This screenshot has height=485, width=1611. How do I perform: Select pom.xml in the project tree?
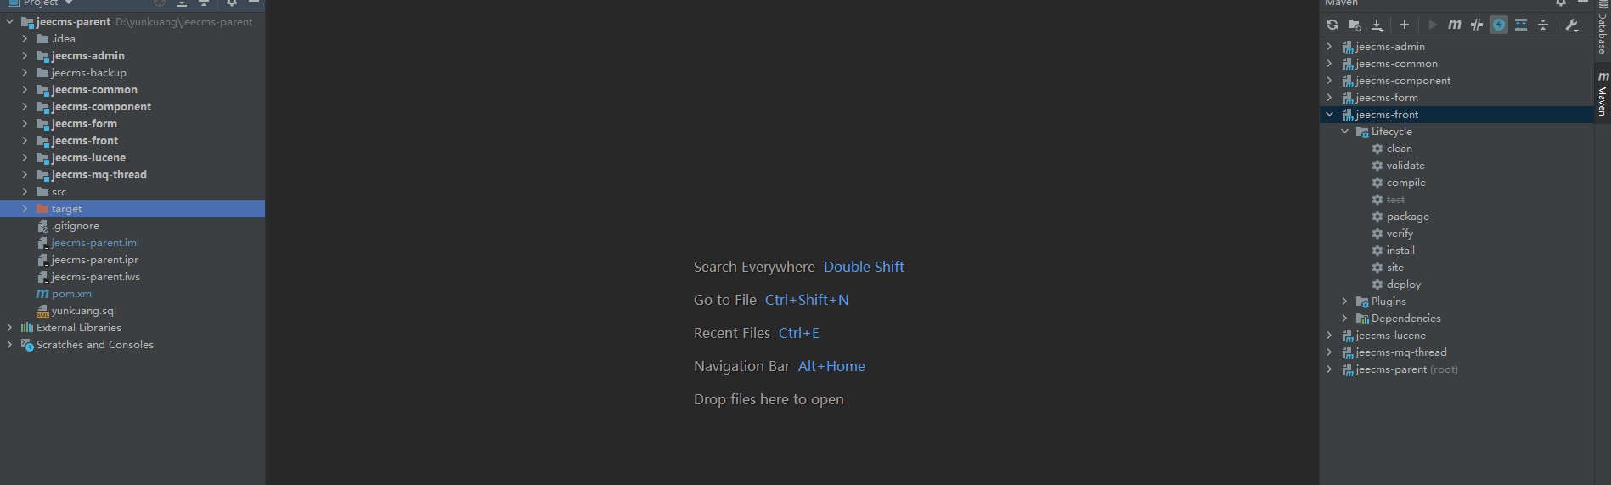[72, 294]
